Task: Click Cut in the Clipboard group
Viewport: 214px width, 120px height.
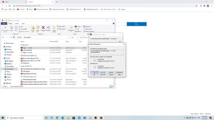Action: click(21, 27)
